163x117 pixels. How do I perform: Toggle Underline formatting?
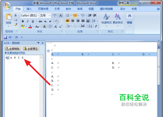pyautogui.click(x=33, y=21)
